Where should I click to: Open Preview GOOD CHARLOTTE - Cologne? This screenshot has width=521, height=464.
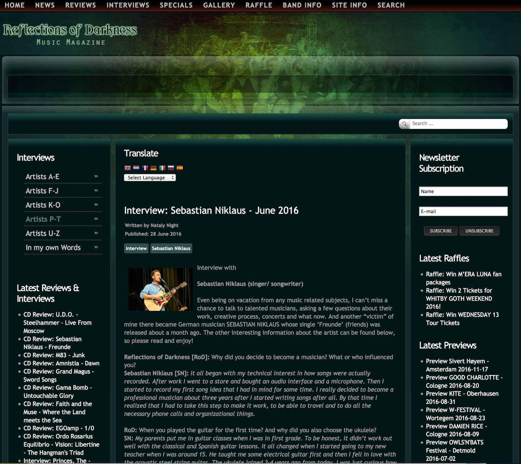pos(464,381)
